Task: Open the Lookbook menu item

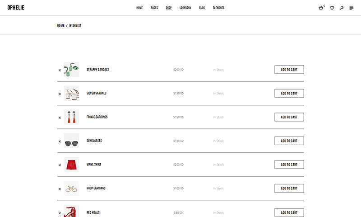Action: (185, 8)
